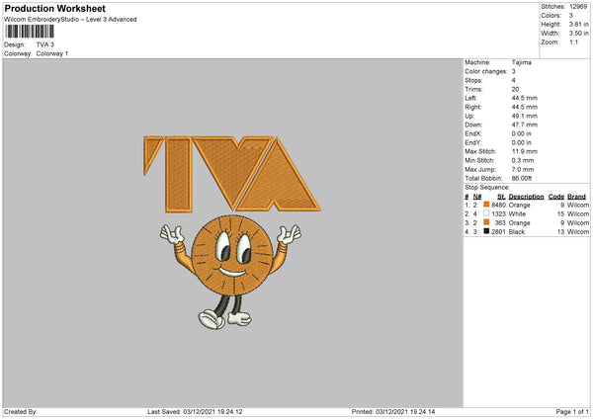
Task: Click the White description cell
Action: click(x=517, y=214)
